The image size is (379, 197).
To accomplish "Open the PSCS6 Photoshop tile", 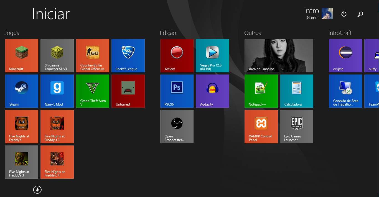I will point(177,91).
